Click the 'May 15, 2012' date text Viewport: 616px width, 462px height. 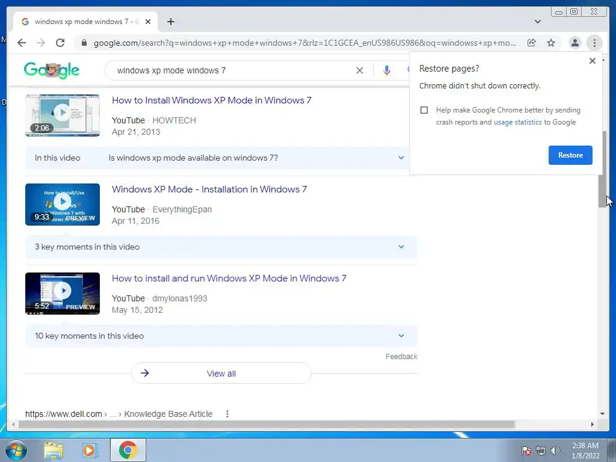tap(137, 310)
